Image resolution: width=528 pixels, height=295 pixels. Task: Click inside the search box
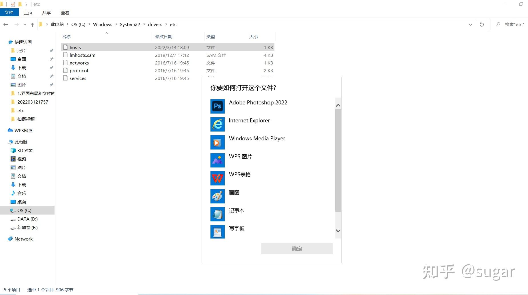pyautogui.click(x=513, y=24)
